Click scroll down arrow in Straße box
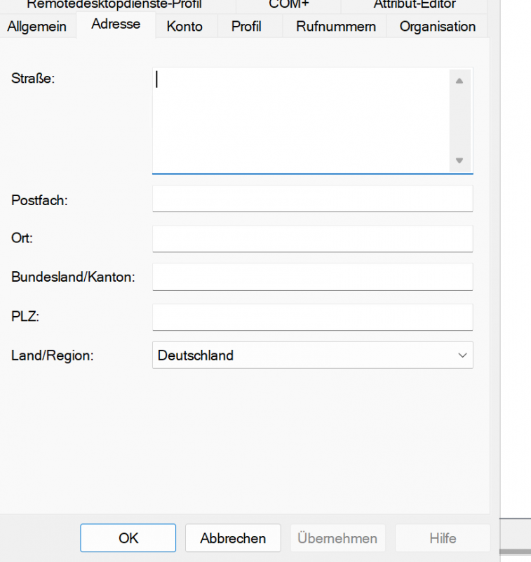Screen dimensions: 531x562 (x=459, y=161)
